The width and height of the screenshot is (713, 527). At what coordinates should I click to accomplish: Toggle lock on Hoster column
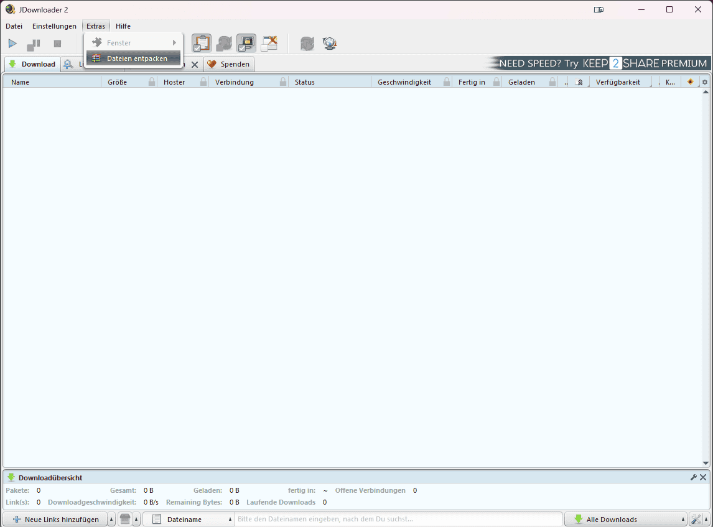[x=203, y=82]
